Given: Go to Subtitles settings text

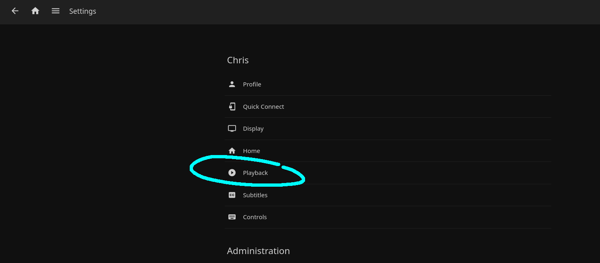Looking at the screenshot, I should click(x=255, y=195).
